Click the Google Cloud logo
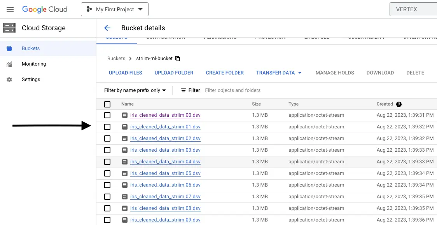The image size is (437, 225). (x=45, y=9)
